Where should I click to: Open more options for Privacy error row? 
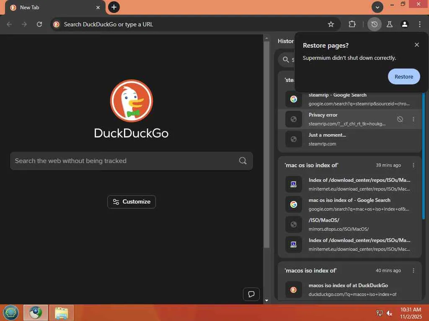pos(413,119)
